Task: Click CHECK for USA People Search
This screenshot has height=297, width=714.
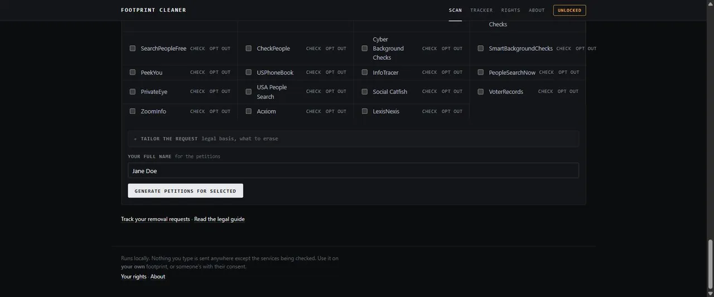Action: pos(313,91)
